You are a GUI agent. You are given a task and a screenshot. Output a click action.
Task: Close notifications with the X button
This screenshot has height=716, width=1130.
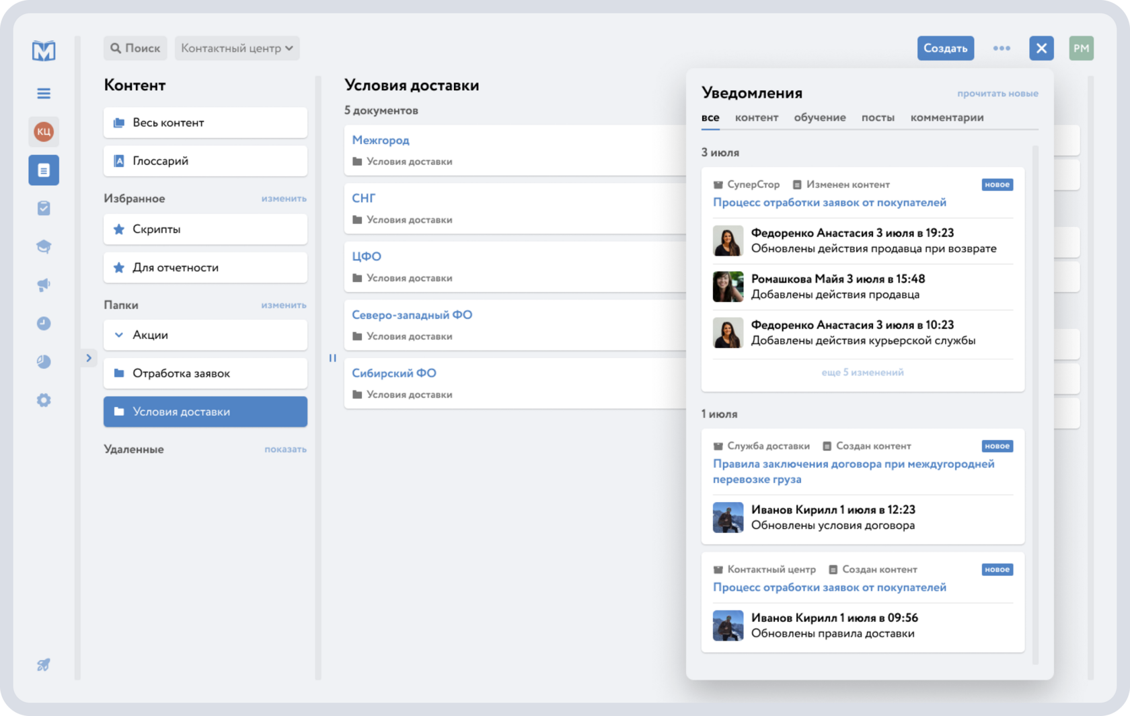click(x=1041, y=48)
